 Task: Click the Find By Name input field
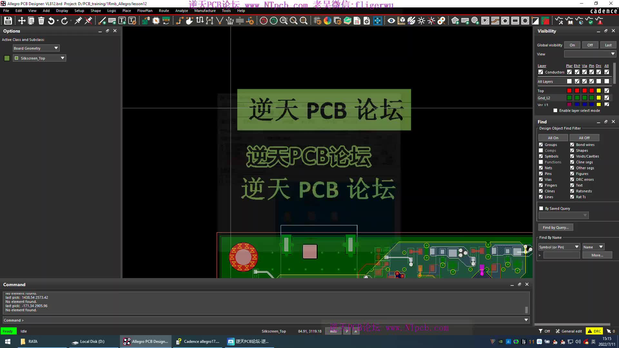click(562, 255)
